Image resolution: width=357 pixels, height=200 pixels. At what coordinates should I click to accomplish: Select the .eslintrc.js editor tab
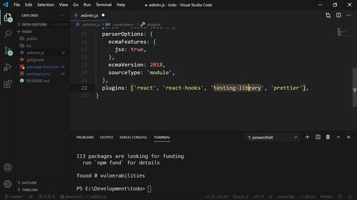89,16
